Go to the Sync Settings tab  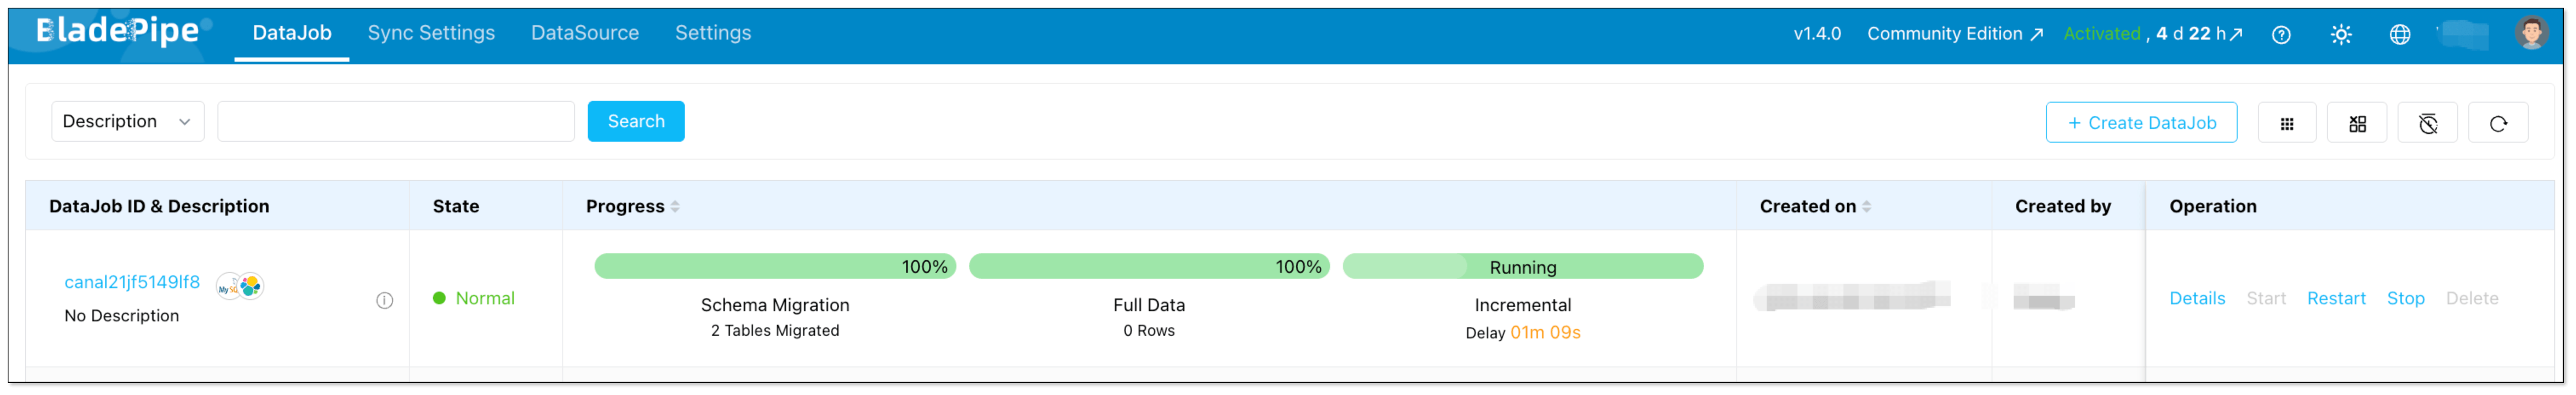[431, 33]
